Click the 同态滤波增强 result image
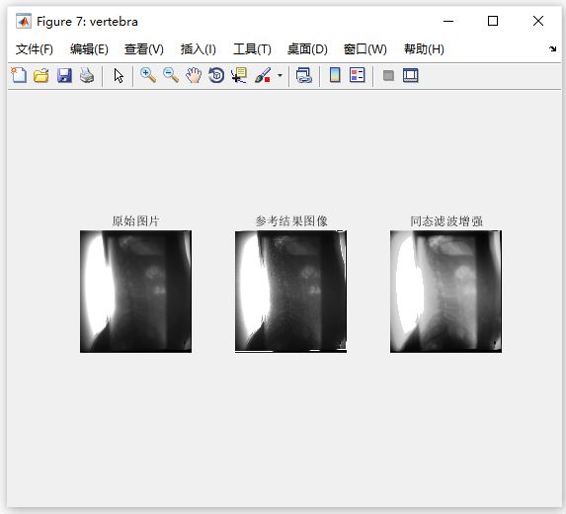 pyautogui.click(x=445, y=292)
